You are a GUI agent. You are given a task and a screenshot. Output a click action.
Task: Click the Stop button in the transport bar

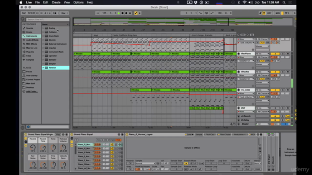coord(122,13)
